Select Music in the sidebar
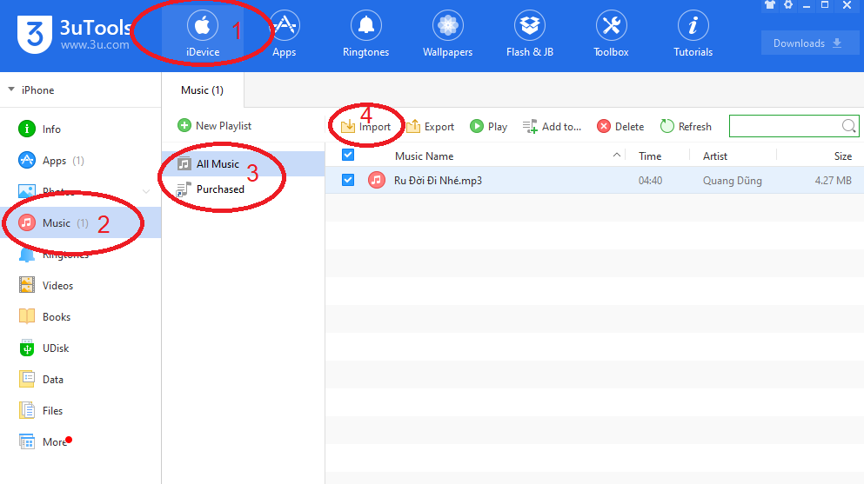This screenshot has height=484, width=864. [x=80, y=222]
